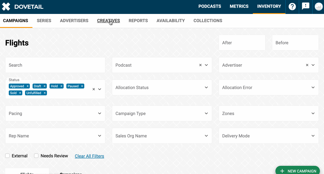The width and height of the screenshot is (324, 174).
Task: Open the CREATIVES tab
Action: coord(108,20)
